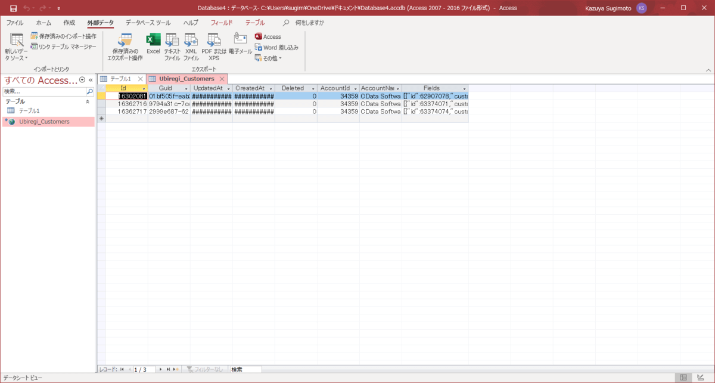Close the Ubiregi_Customers document tab
The image size is (715, 383).
click(x=222, y=79)
